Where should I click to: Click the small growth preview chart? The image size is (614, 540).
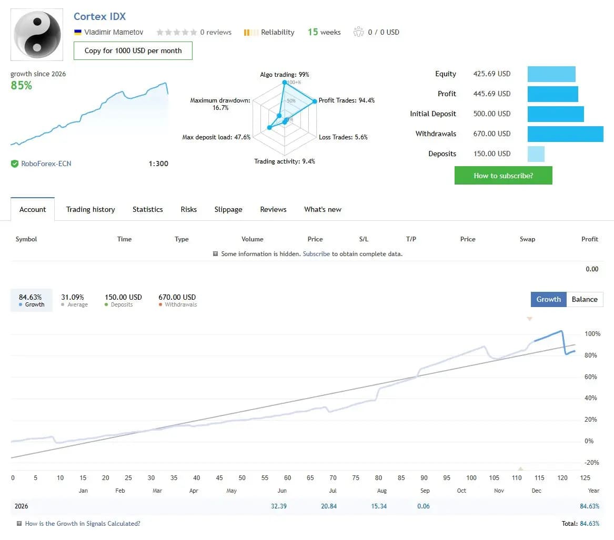click(x=89, y=114)
